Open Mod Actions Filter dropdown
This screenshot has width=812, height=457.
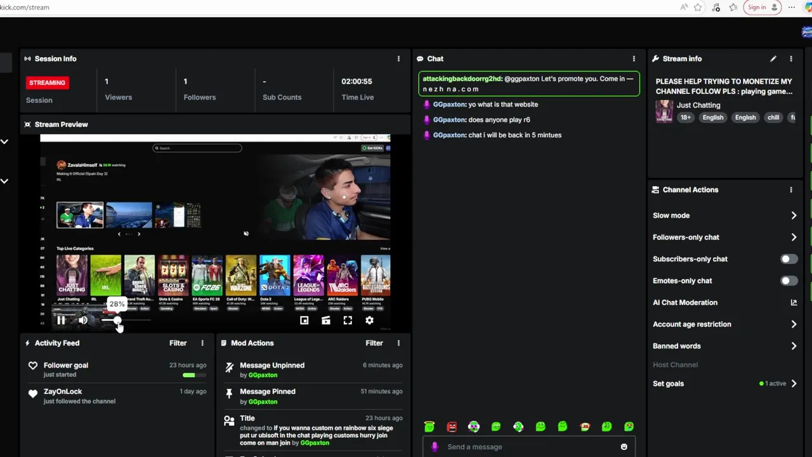(374, 343)
